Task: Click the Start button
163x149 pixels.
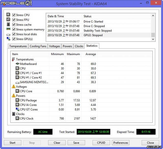Action: coord(12,143)
